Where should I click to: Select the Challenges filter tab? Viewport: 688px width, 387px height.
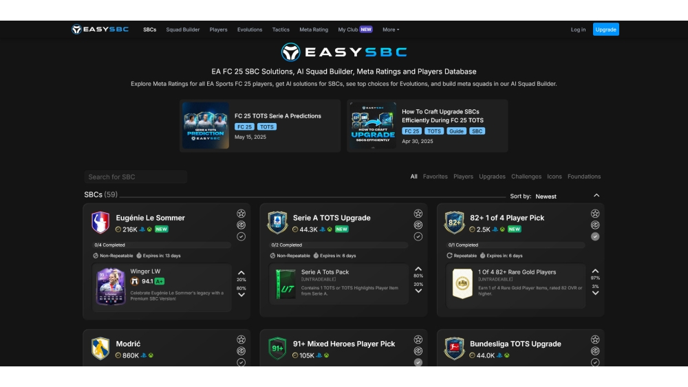click(526, 177)
